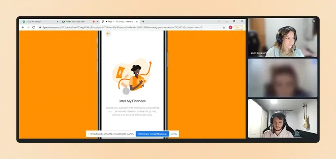Select Carol Designer's video tile
The image size is (336, 159).
point(283,37)
